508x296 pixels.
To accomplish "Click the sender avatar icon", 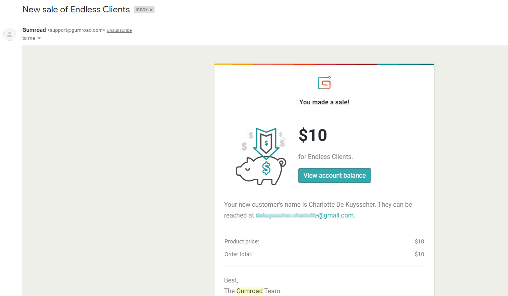I will 10,34.
